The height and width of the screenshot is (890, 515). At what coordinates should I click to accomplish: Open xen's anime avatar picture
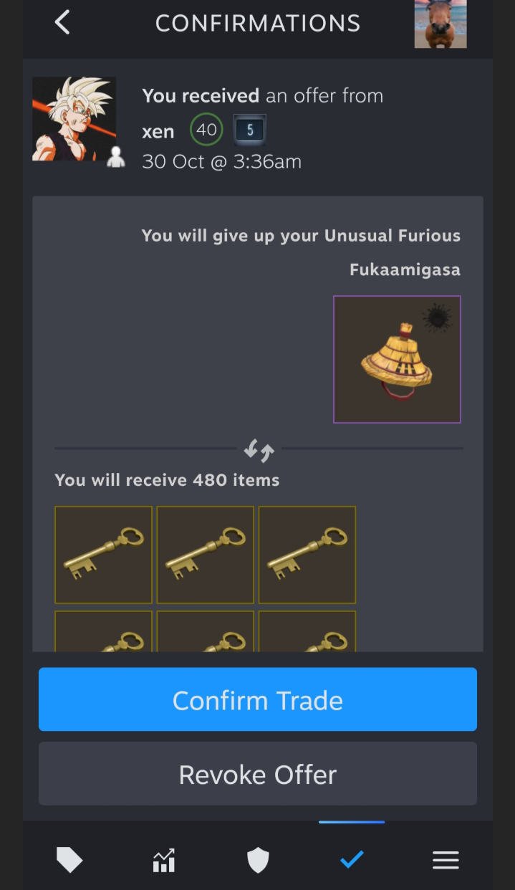(x=74, y=119)
